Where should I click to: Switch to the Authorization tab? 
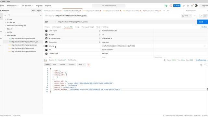pyautogui.click(x=57, y=27)
